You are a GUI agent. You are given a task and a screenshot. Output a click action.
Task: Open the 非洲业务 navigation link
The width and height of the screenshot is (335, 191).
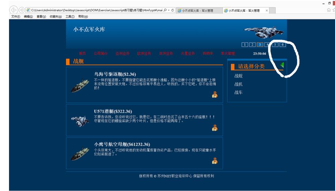pyautogui.click(x=166, y=53)
